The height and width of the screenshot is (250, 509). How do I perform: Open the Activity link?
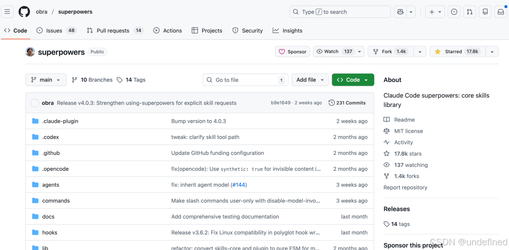click(398, 142)
